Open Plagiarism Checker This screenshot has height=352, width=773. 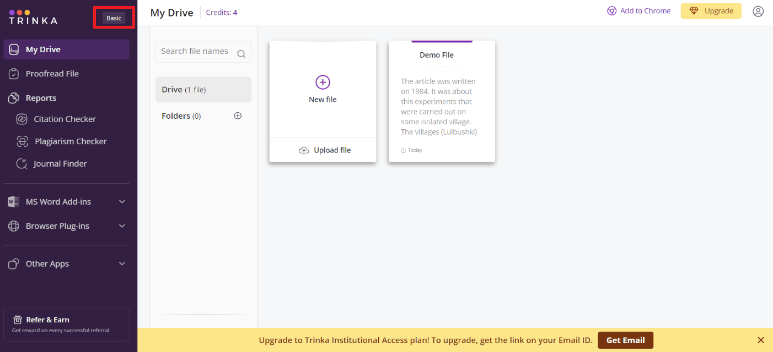(x=71, y=141)
